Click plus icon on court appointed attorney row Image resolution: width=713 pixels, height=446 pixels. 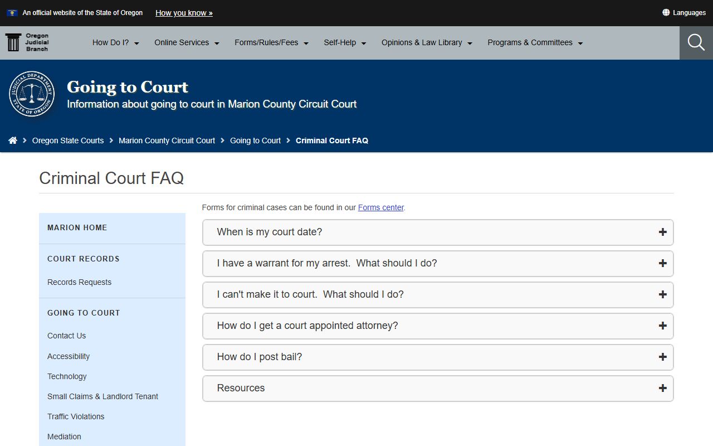coord(662,326)
